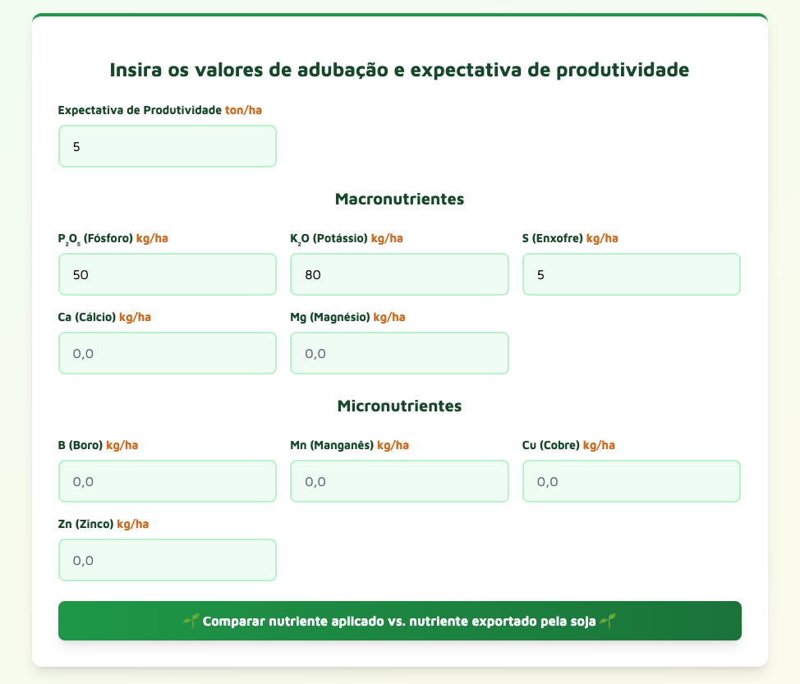Focus the Cu (Cobre) input field
Viewport: 800px width, 684px height.
632,481
